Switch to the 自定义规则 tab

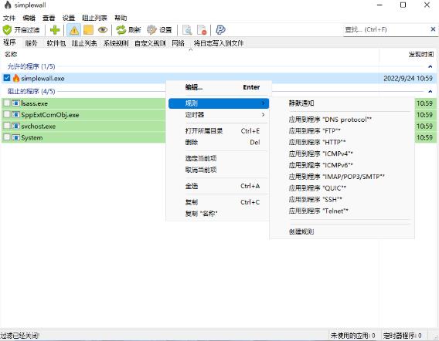(x=150, y=43)
